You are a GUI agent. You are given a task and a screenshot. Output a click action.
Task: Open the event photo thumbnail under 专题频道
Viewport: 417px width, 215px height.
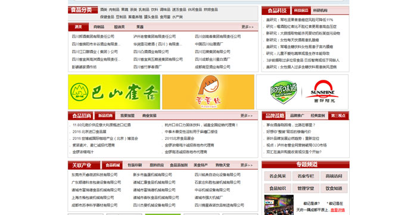(x=279, y=205)
